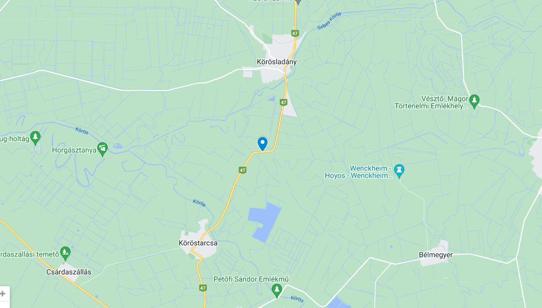The height and width of the screenshot is (308, 542).
Task: Click the Wenckheim - Hoyos - Wenckheim label text
Action: (x=359, y=172)
